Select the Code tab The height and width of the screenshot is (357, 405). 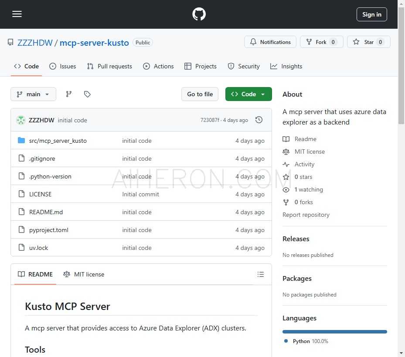26,66
